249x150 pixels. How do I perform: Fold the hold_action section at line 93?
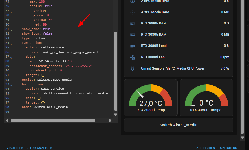click(11, 85)
